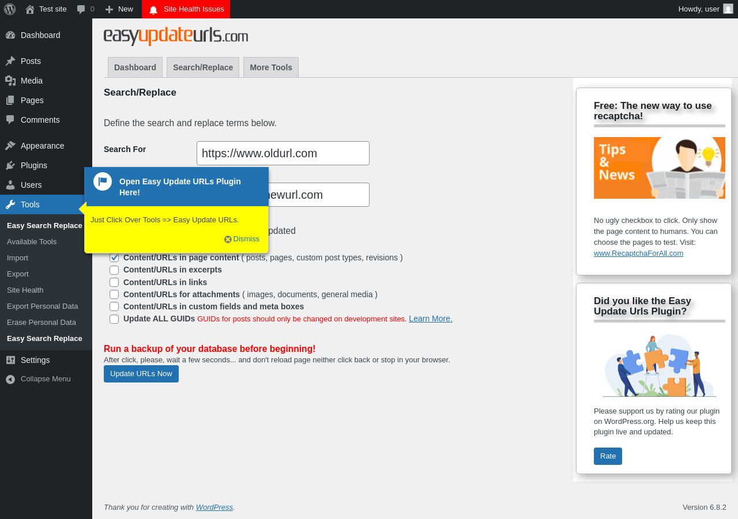Click the Search For input field

[x=283, y=153]
